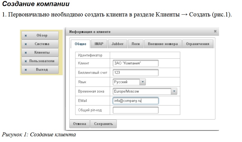The width and height of the screenshot is (242, 142).
Task: Select the Общие tab
Action: click(x=80, y=44)
